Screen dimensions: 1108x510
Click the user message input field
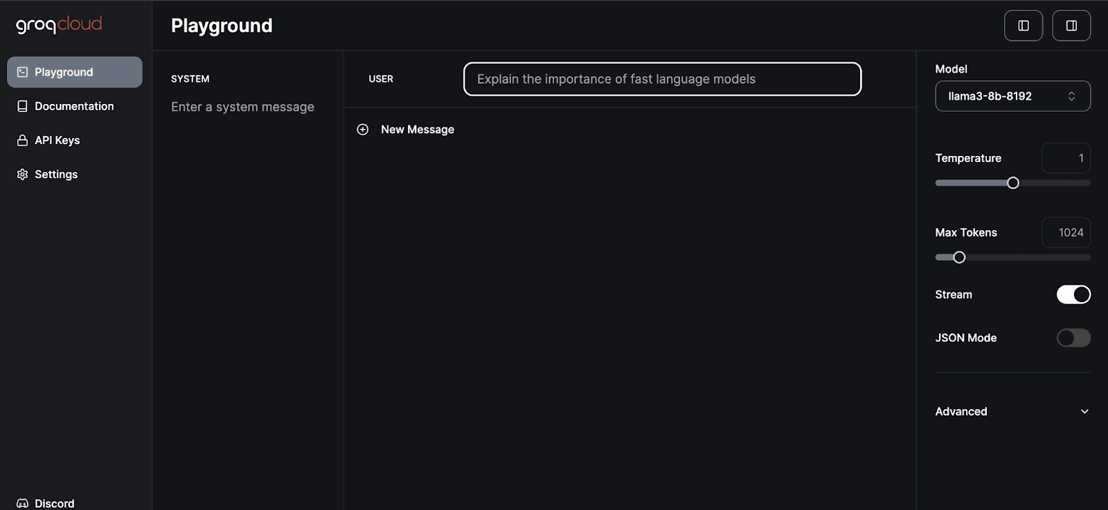(661, 79)
